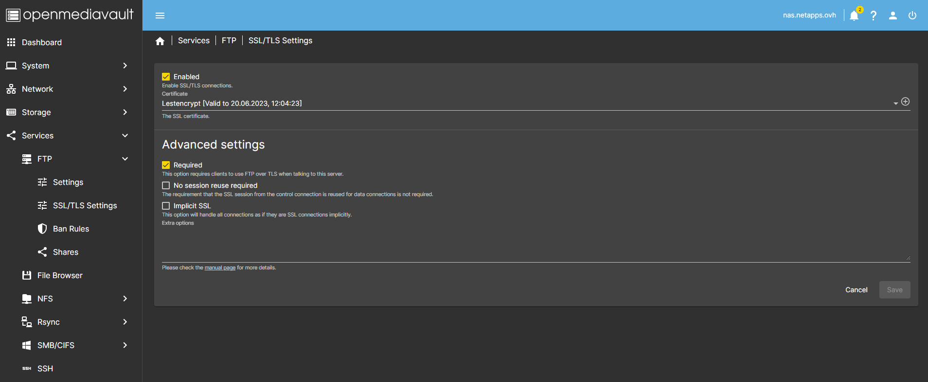The height and width of the screenshot is (382, 928).
Task: Click the power icon in header
Action: [912, 16]
